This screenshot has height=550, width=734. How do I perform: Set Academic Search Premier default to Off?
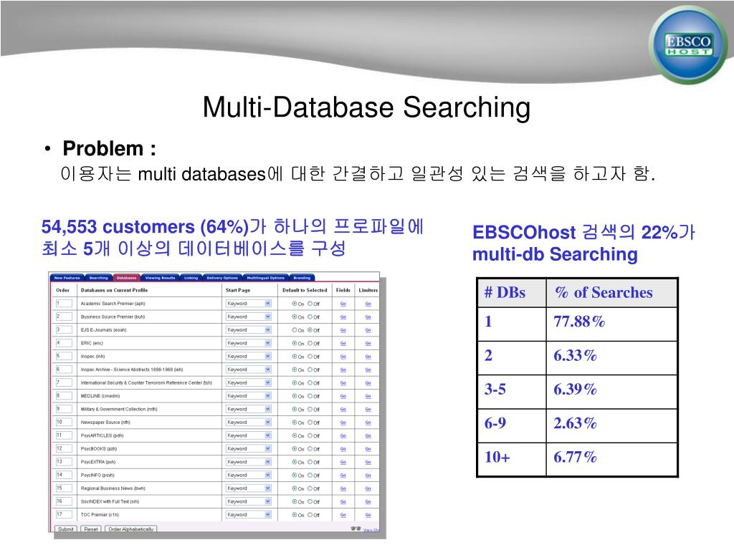tap(310, 304)
